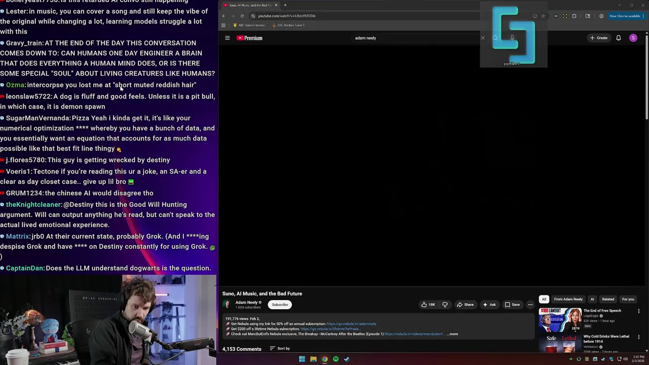
Task: Click username 'Ozma' in chat
Action: pyautogui.click(x=15, y=85)
